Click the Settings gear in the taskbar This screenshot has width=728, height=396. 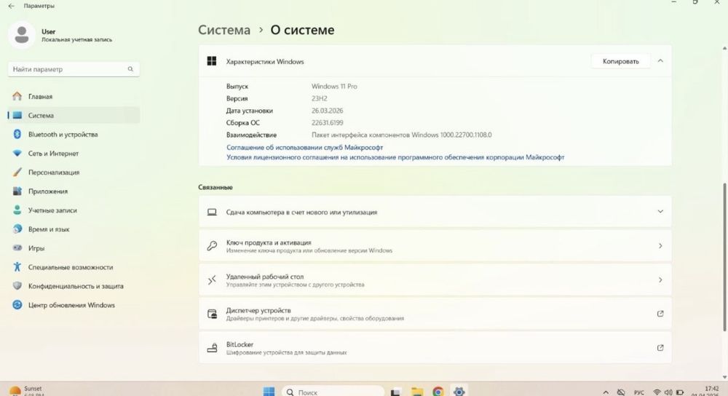point(459,392)
